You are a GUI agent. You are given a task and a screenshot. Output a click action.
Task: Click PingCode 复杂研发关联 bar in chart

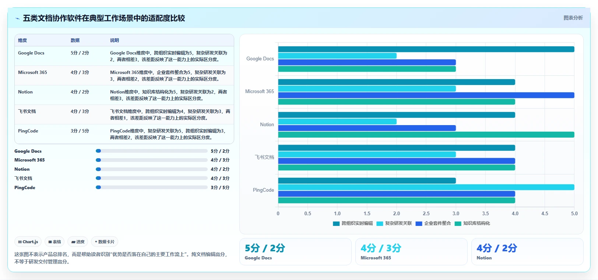(x=426, y=187)
